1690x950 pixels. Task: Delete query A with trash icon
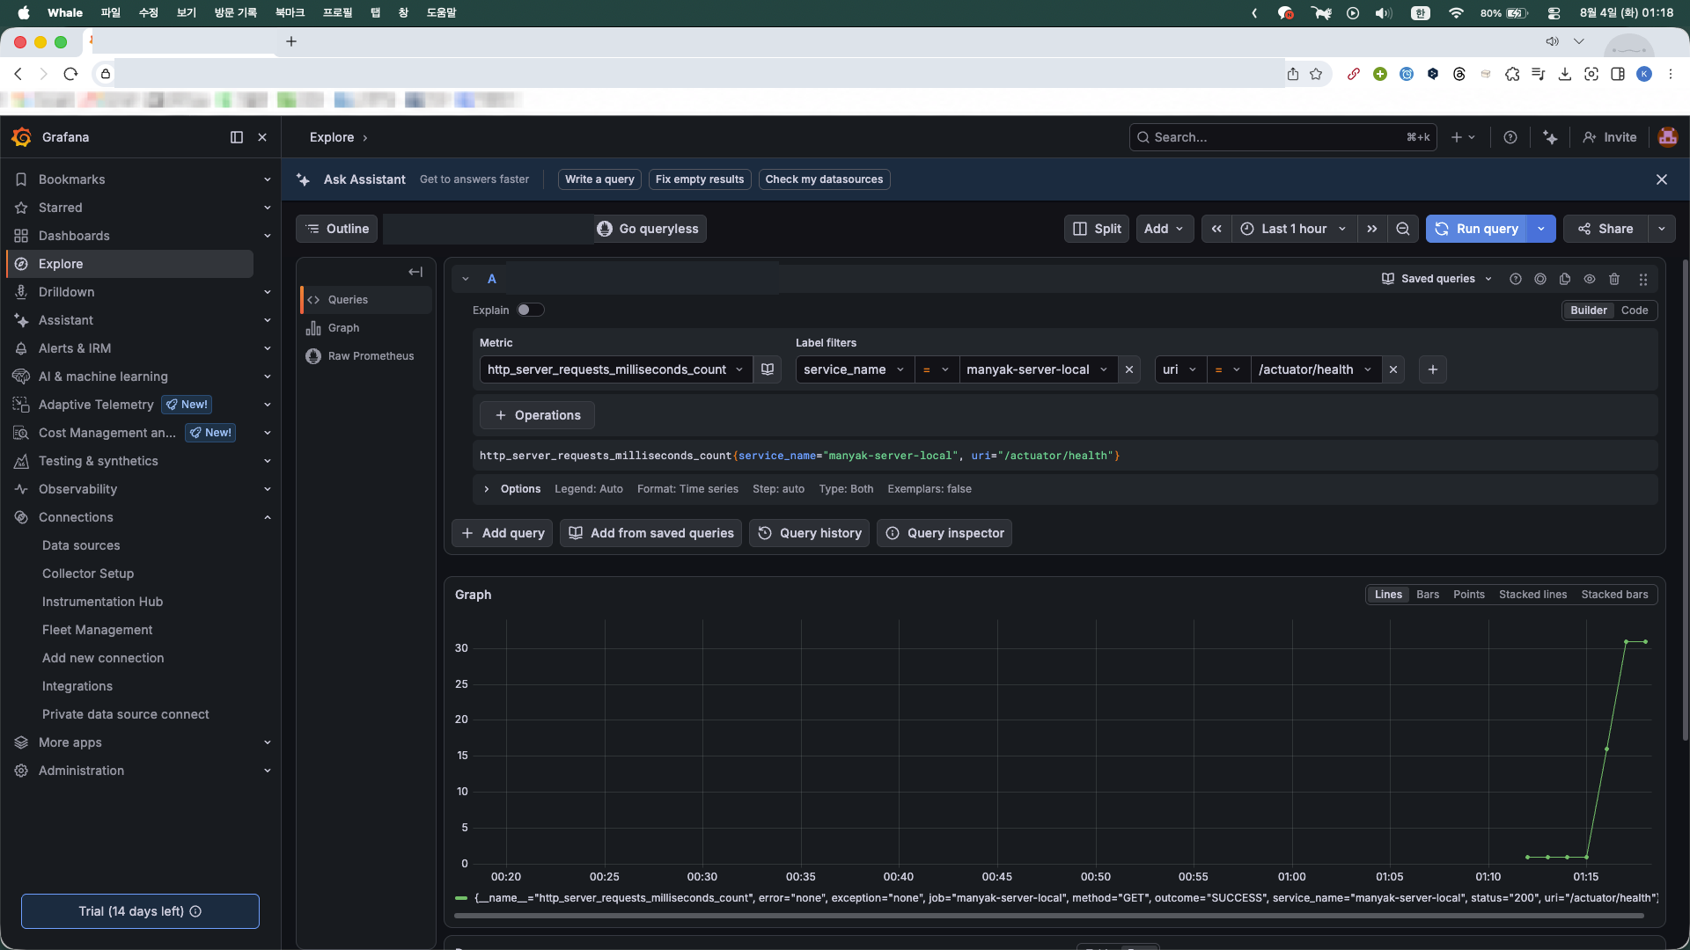pos(1614,279)
